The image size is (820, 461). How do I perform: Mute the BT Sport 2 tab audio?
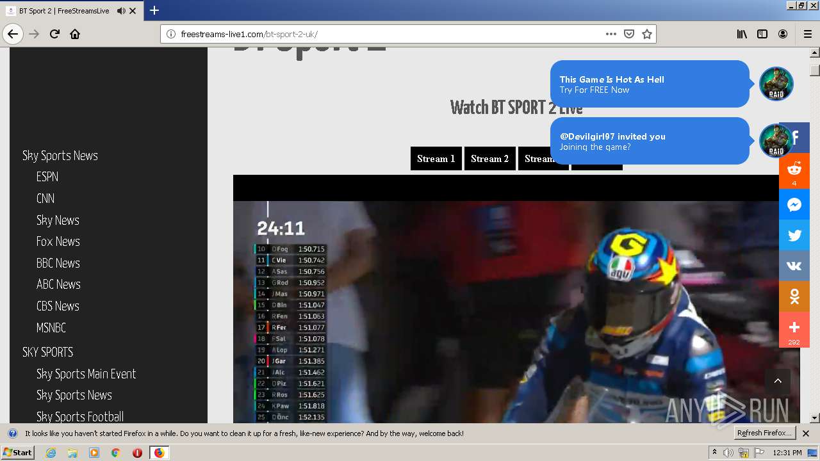point(121,11)
